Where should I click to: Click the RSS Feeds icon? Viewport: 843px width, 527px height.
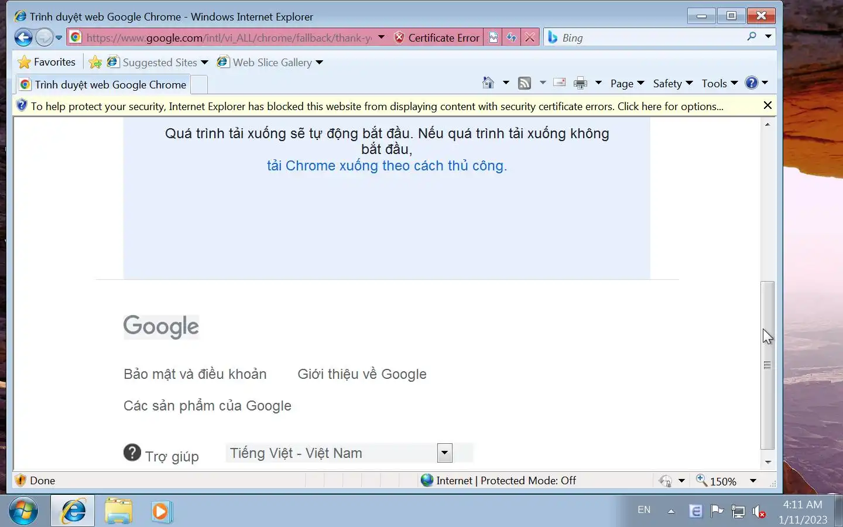[525, 83]
